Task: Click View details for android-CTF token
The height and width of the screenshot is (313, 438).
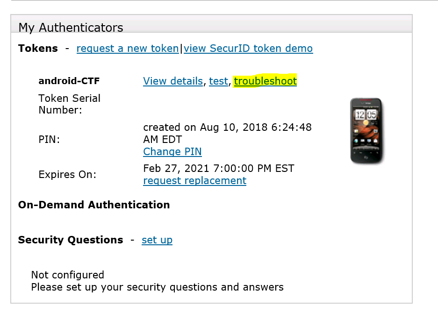Action: 173,81
